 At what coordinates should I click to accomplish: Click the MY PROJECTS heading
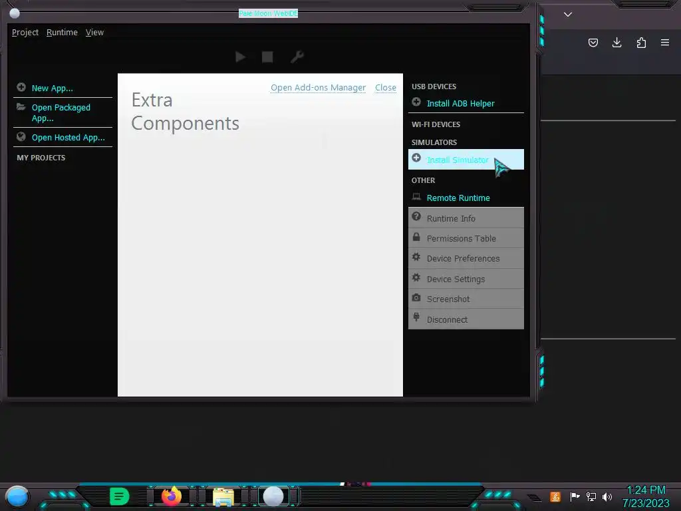(41, 158)
